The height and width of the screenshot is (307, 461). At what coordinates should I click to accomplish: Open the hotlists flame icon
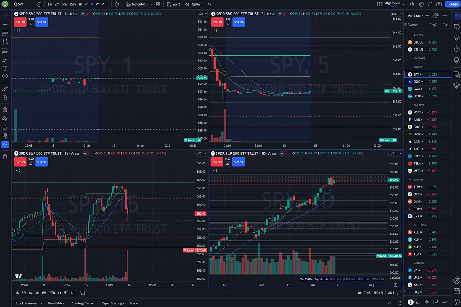click(x=457, y=49)
